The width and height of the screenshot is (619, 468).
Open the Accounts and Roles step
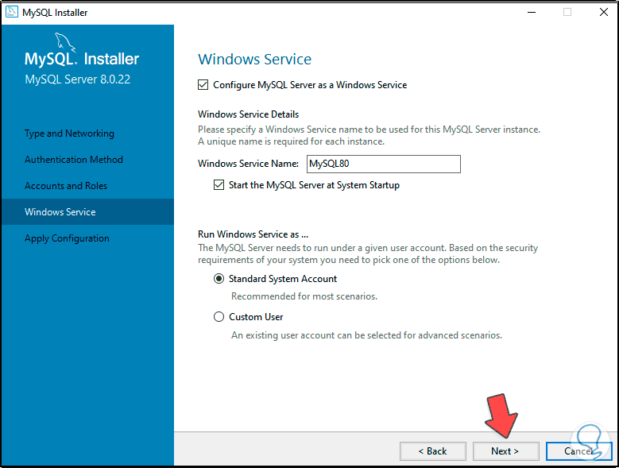pos(66,186)
